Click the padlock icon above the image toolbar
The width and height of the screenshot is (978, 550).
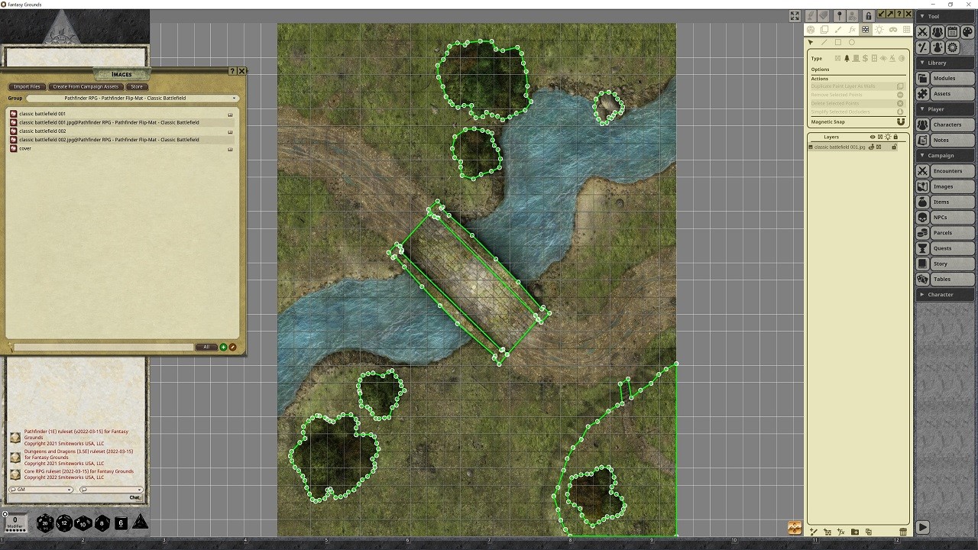point(868,15)
